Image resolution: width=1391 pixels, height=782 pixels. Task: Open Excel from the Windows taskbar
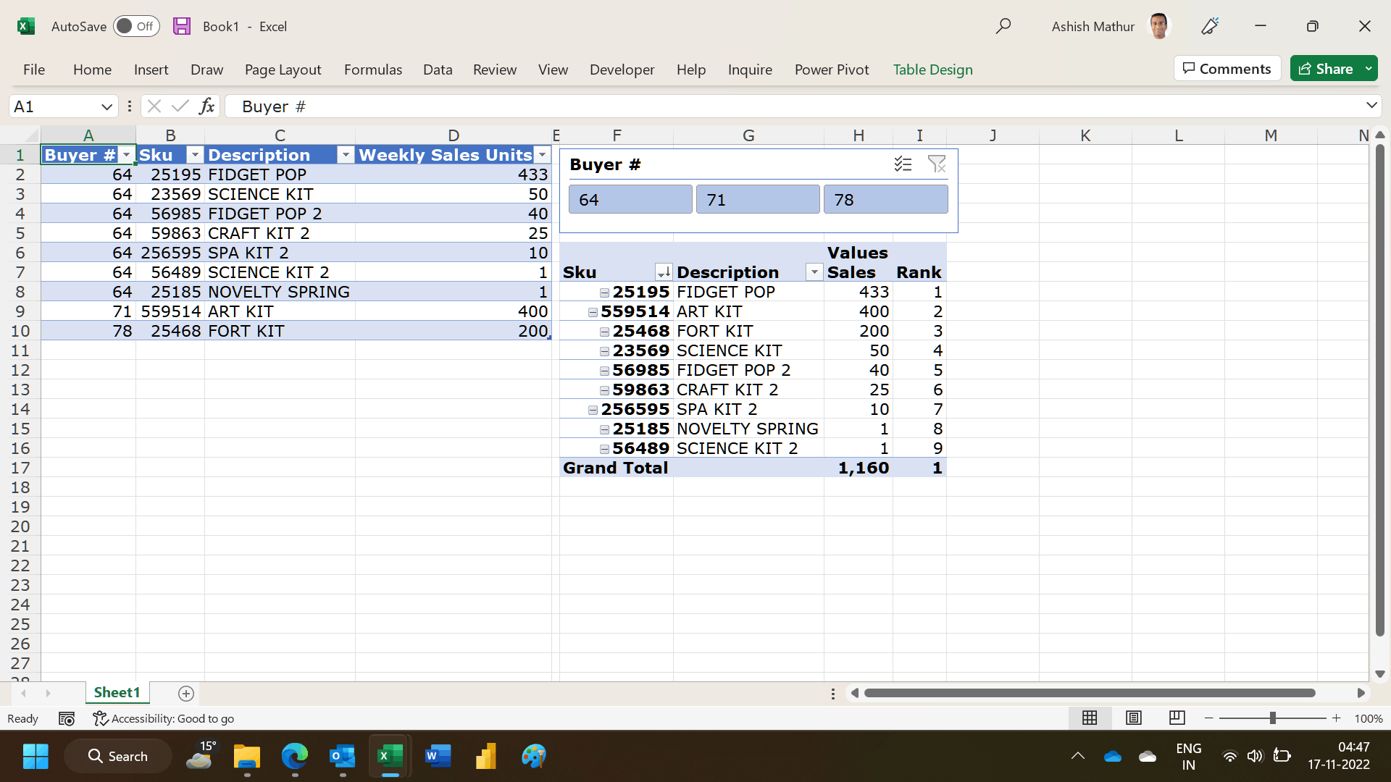390,757
